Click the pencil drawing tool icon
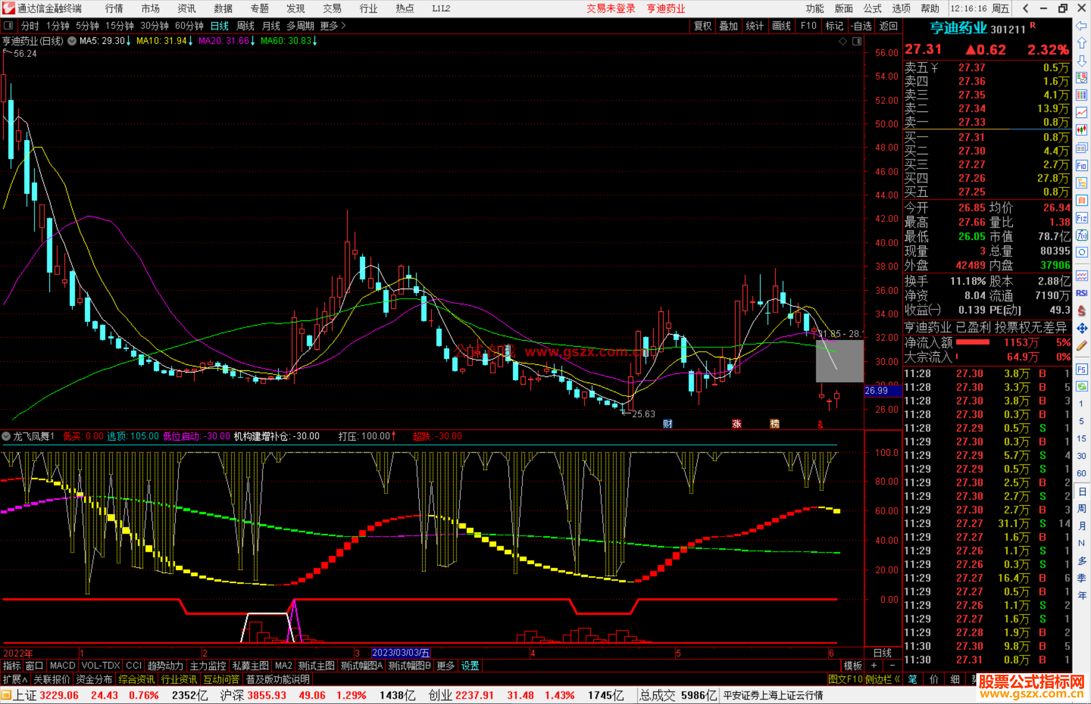The width and height of the screenshot is (1091, 704). tap(1081, 346)
